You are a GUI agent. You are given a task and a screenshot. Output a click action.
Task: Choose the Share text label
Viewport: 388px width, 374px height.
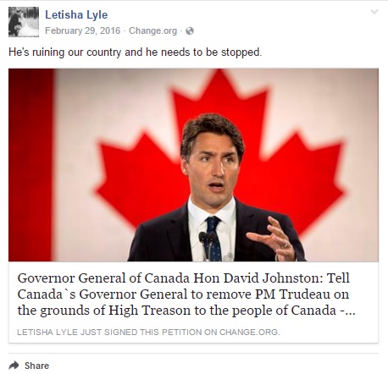[36, 366]
